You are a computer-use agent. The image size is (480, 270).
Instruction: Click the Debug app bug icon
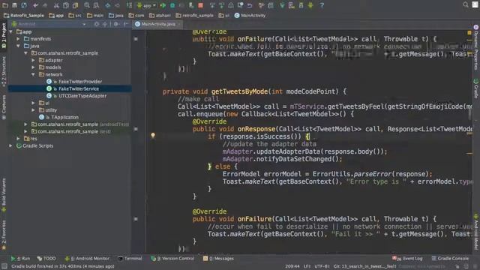point(172,5)
